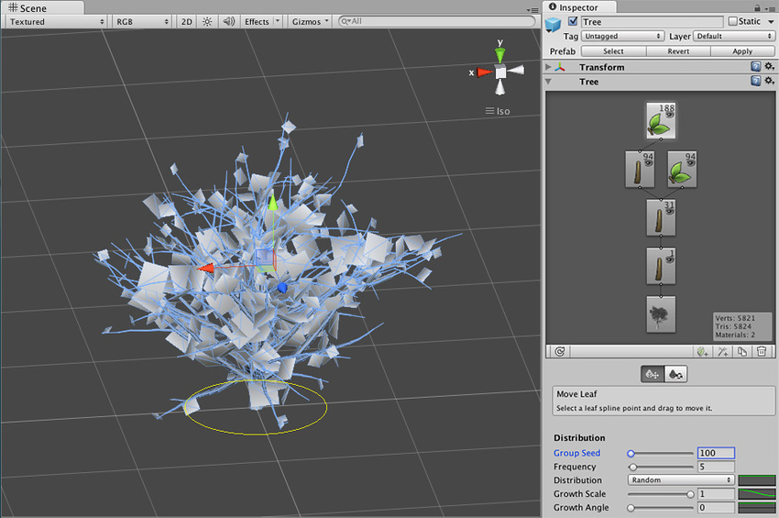779x518 pixels.
Task: Click the Prefab Apply button
Action: pyautogui.click(x=741, y=51)
